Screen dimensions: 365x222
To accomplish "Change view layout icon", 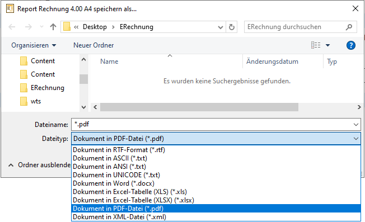I will (316, 45).
